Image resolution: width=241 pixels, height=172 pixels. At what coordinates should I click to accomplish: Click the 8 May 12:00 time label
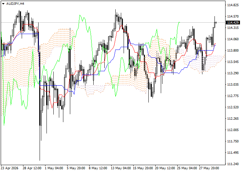pyautogui.click(x=98, y=168)
